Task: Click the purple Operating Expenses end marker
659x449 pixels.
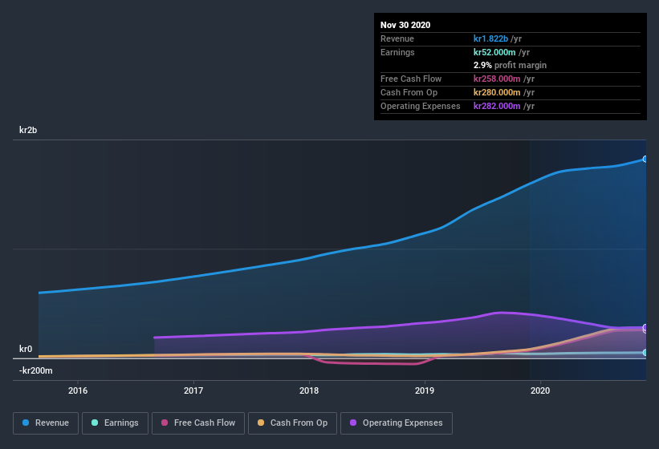Action: [645, 327]
